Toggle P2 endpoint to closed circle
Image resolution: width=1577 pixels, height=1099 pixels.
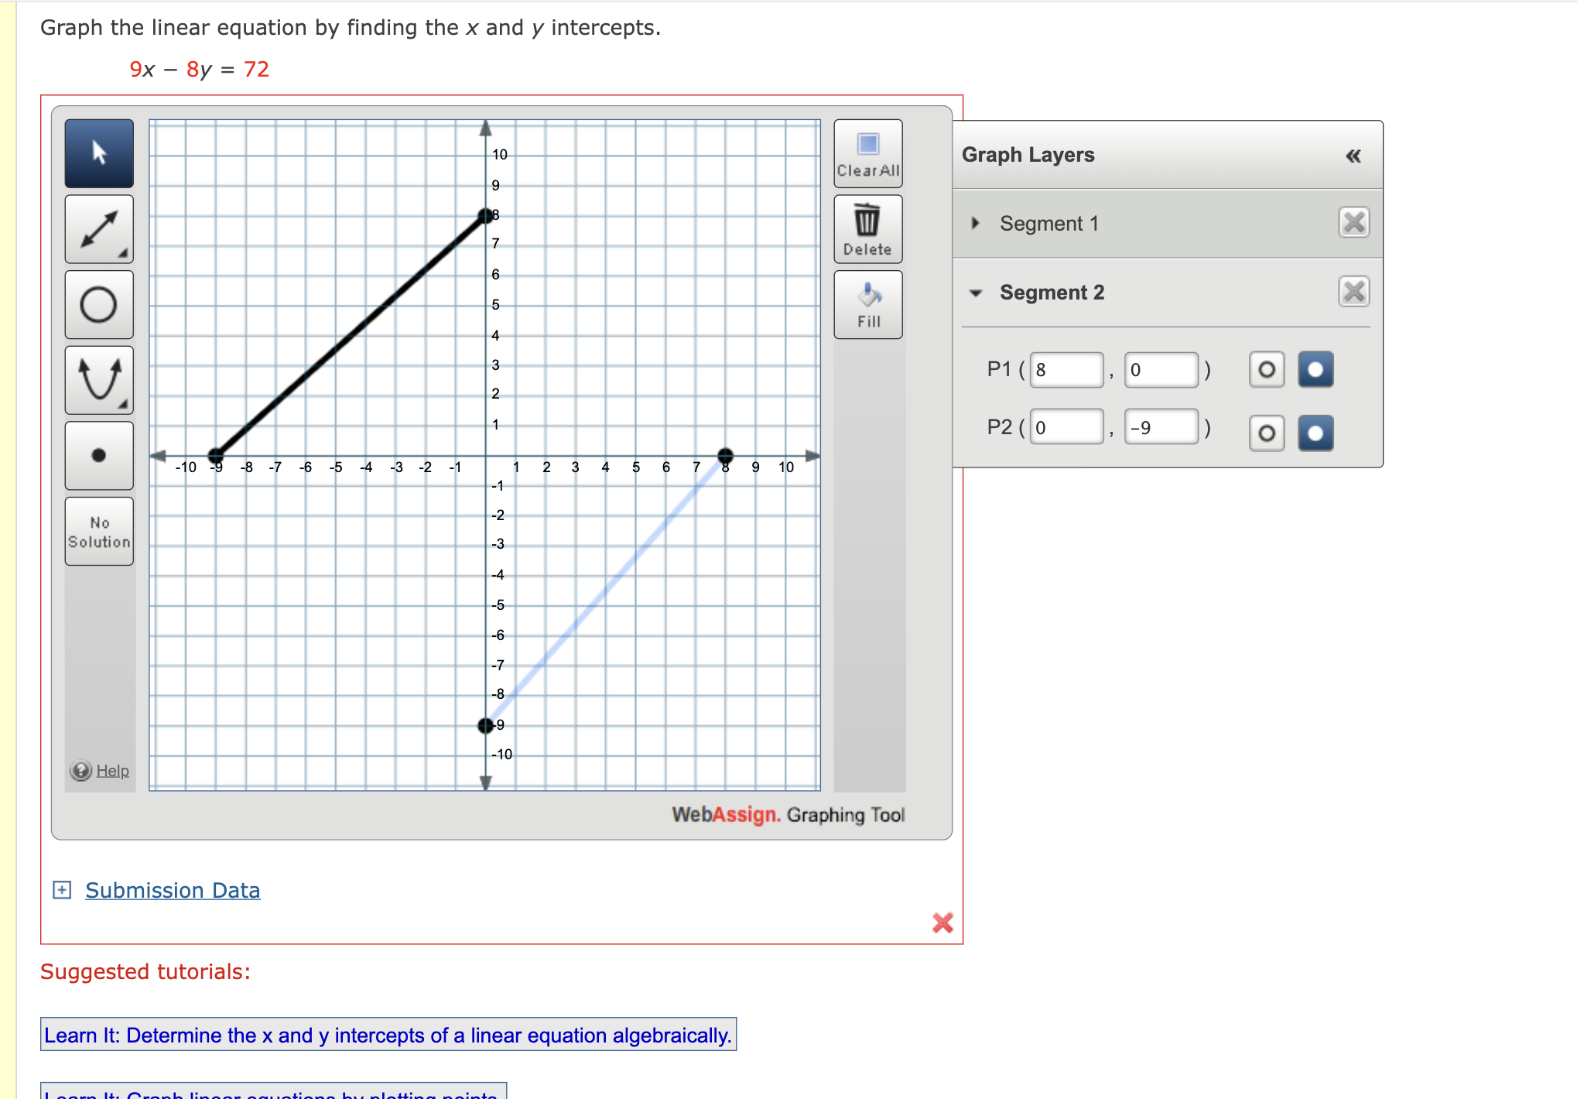(1315, 433)
